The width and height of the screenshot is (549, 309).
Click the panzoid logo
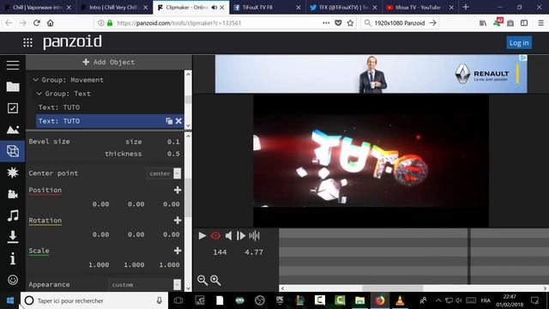click(72, 42)
